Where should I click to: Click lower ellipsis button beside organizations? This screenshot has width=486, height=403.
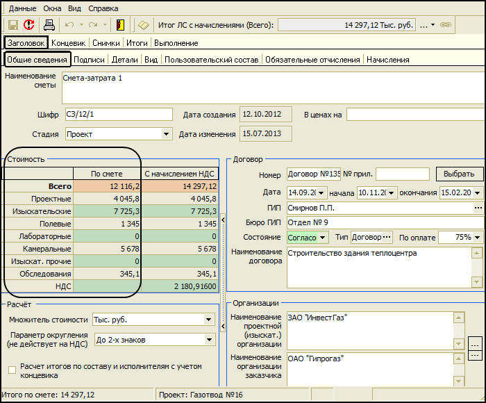[475, 356]
